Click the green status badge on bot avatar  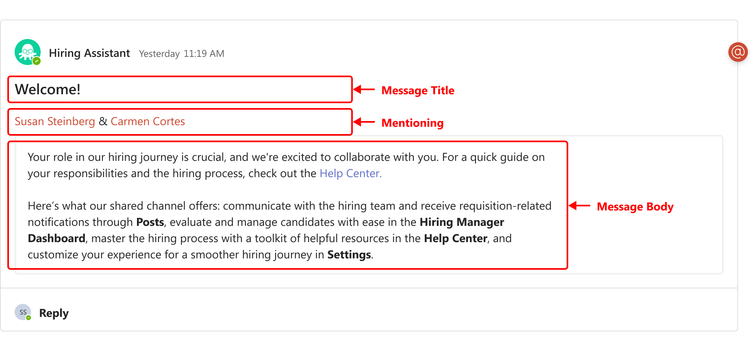37,61
